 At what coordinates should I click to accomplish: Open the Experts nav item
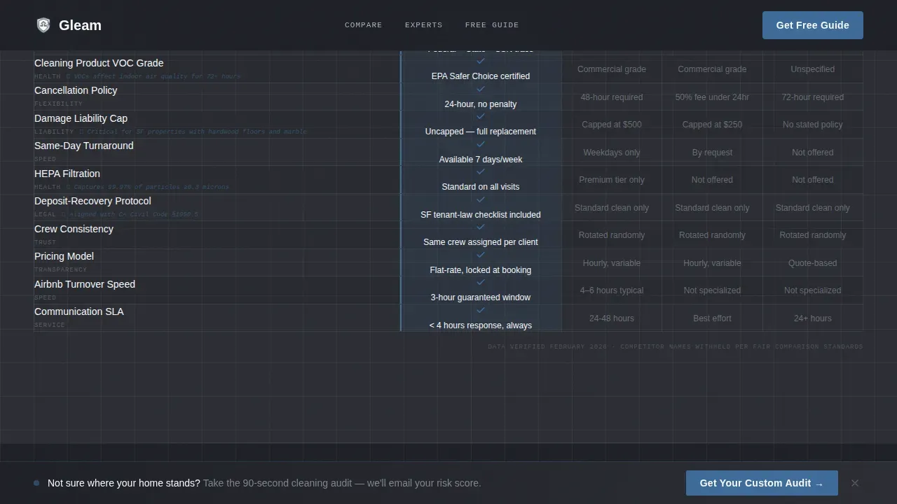[x=424, y=25]
